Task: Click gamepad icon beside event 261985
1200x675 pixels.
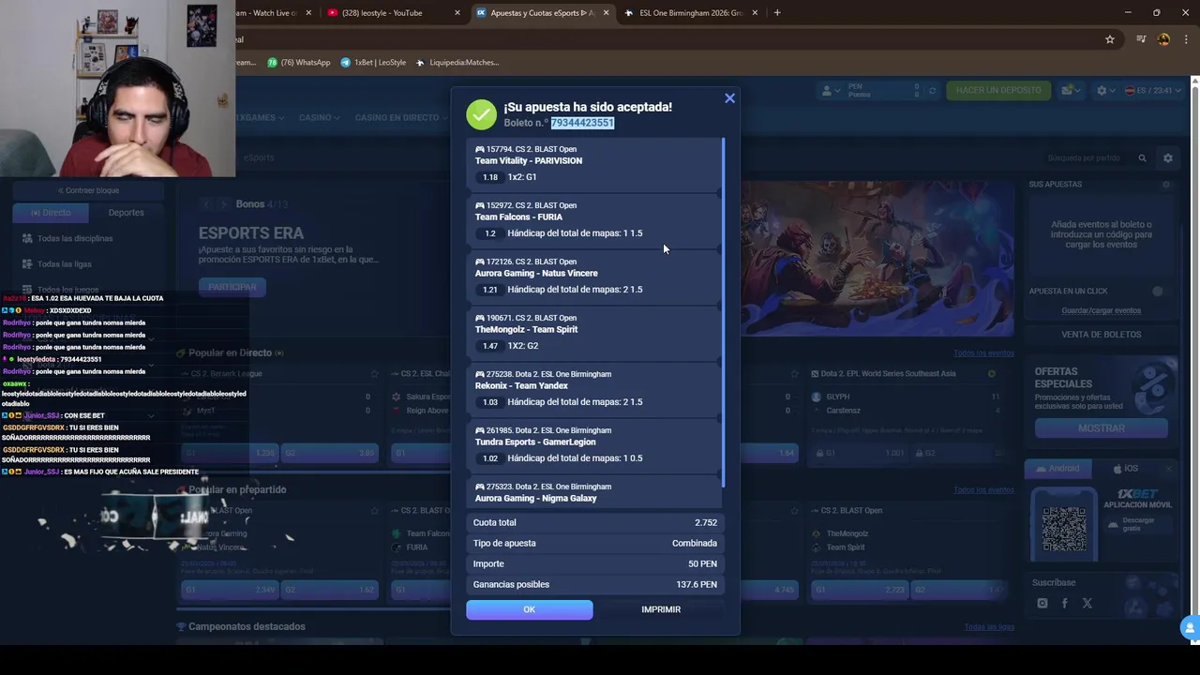Action: click(x=480, y=430)
